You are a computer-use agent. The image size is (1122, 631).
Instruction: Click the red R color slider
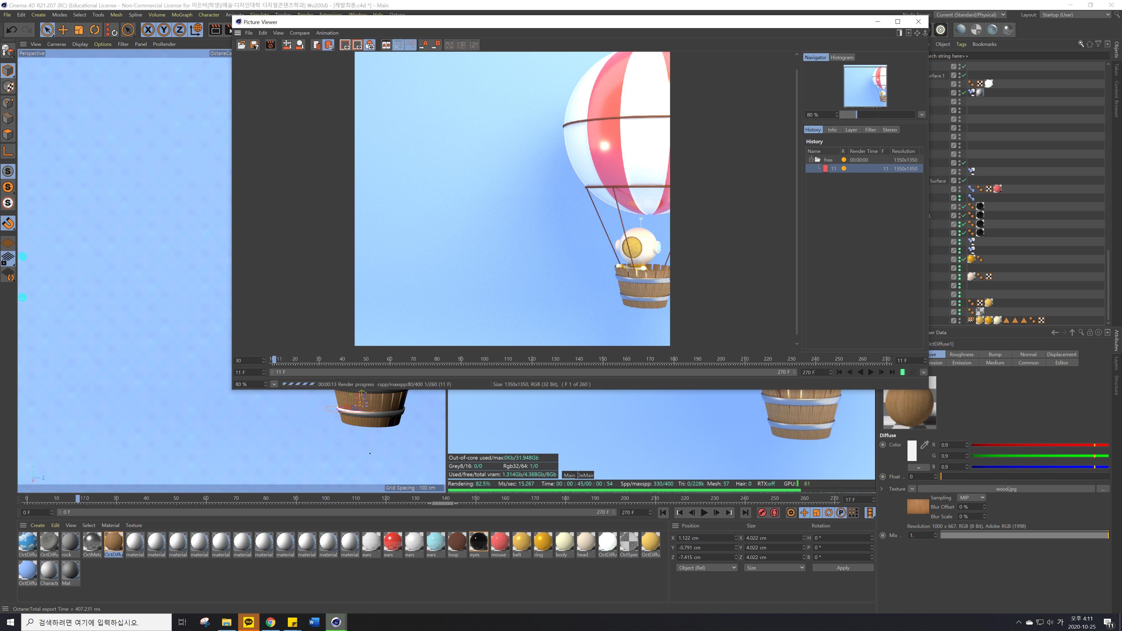click(x=1040, y=445)
